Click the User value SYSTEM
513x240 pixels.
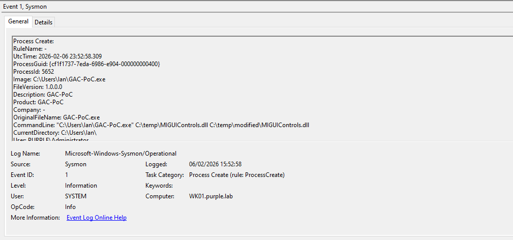click(76, 196)
